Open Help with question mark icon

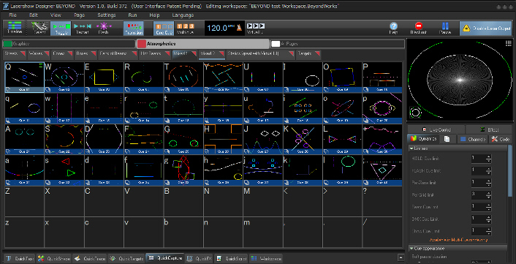pyautogui.click(x=393, y=28)
